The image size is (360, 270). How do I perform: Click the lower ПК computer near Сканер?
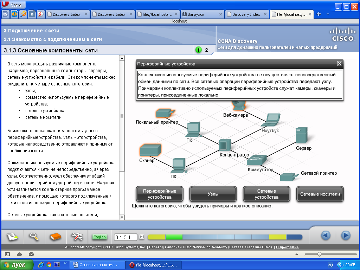click(179, 165)
